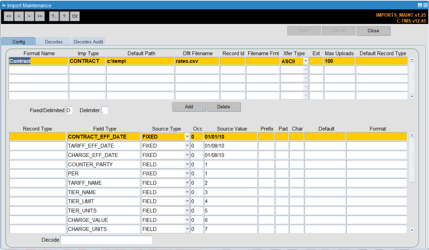This screenshot has width=429, height=250.
Task: Click the Delete button
Action: 224,107
